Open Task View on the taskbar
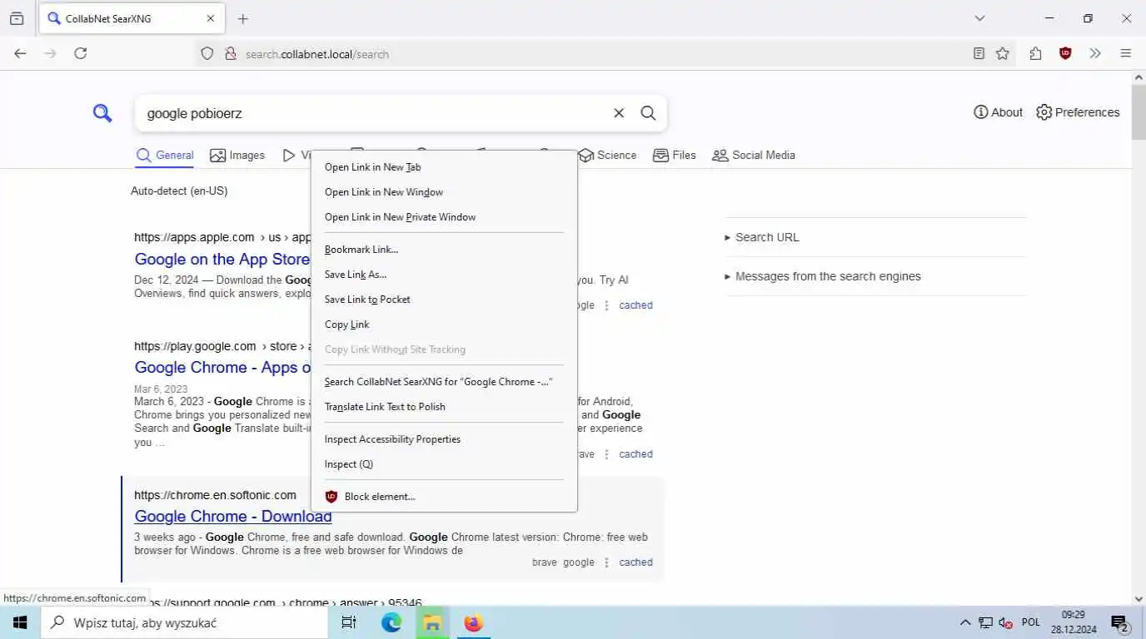Image resolution: width=1146 pixels, height=639 pixels. 349,622
